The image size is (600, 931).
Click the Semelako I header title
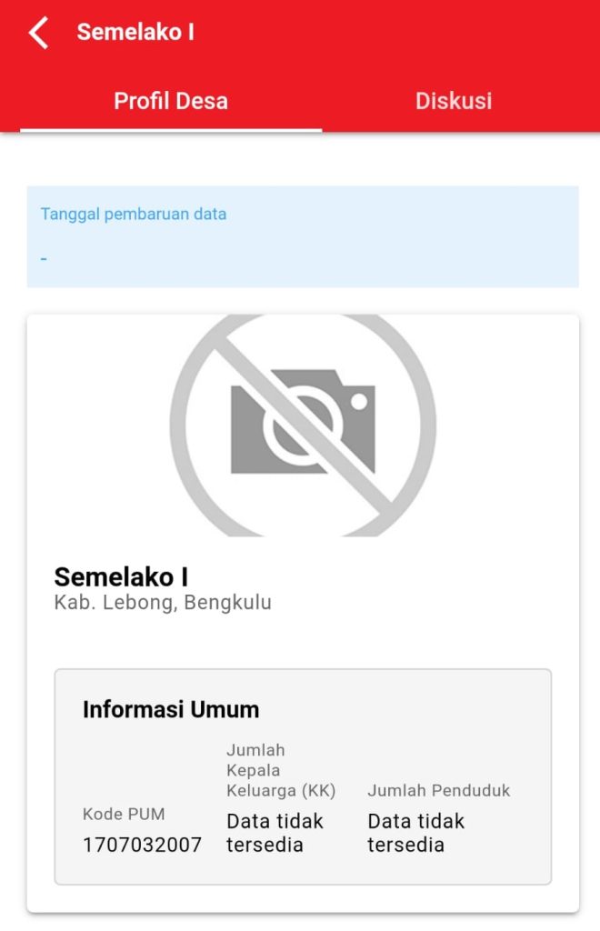click(135, 32)
